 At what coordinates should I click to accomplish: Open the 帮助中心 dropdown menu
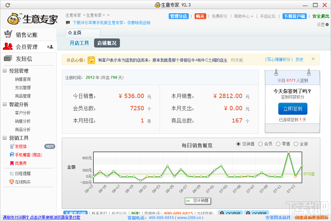(243, 16)
